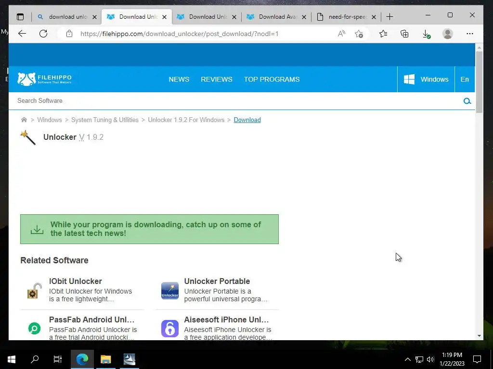
Task: Click the search magnifier in Search Software bar
Action: point(467,101)
